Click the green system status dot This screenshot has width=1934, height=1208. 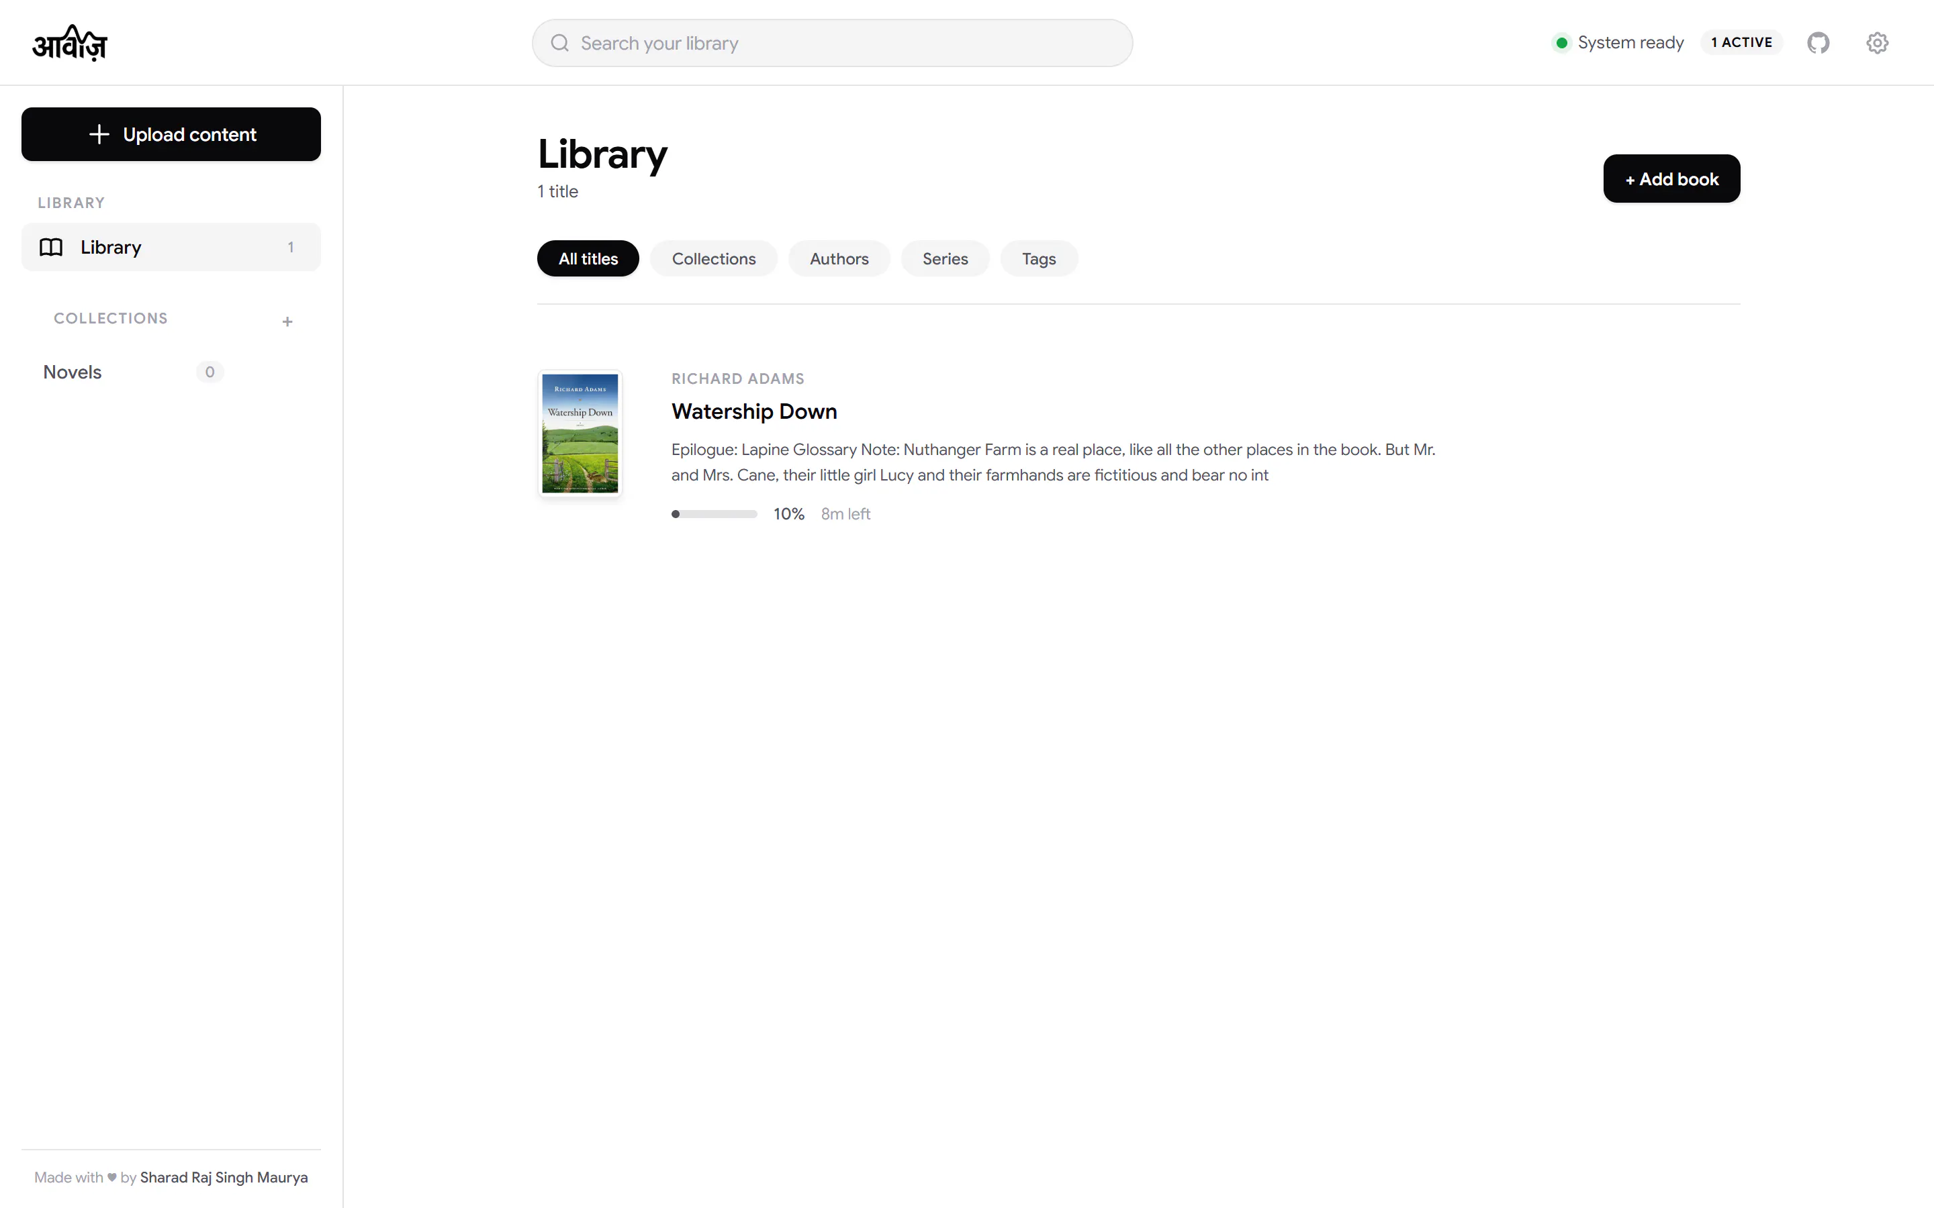tap(1561, 42)
